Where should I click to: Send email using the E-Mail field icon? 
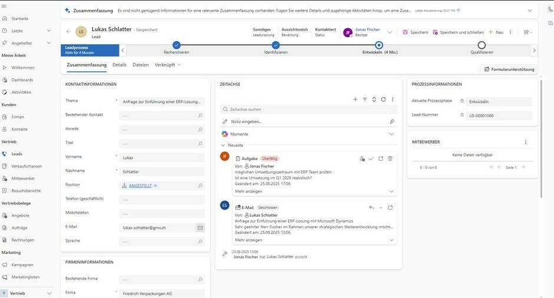point(200,228)
